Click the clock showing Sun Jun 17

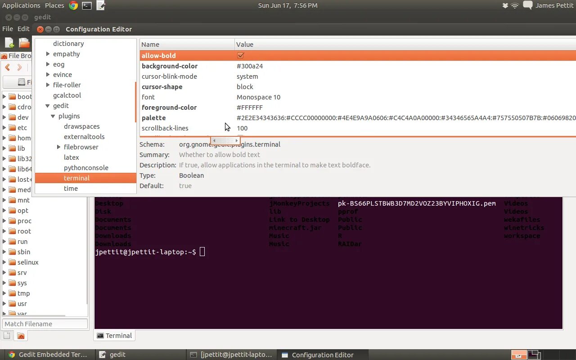pyautogui.click(x=288, y=5)
